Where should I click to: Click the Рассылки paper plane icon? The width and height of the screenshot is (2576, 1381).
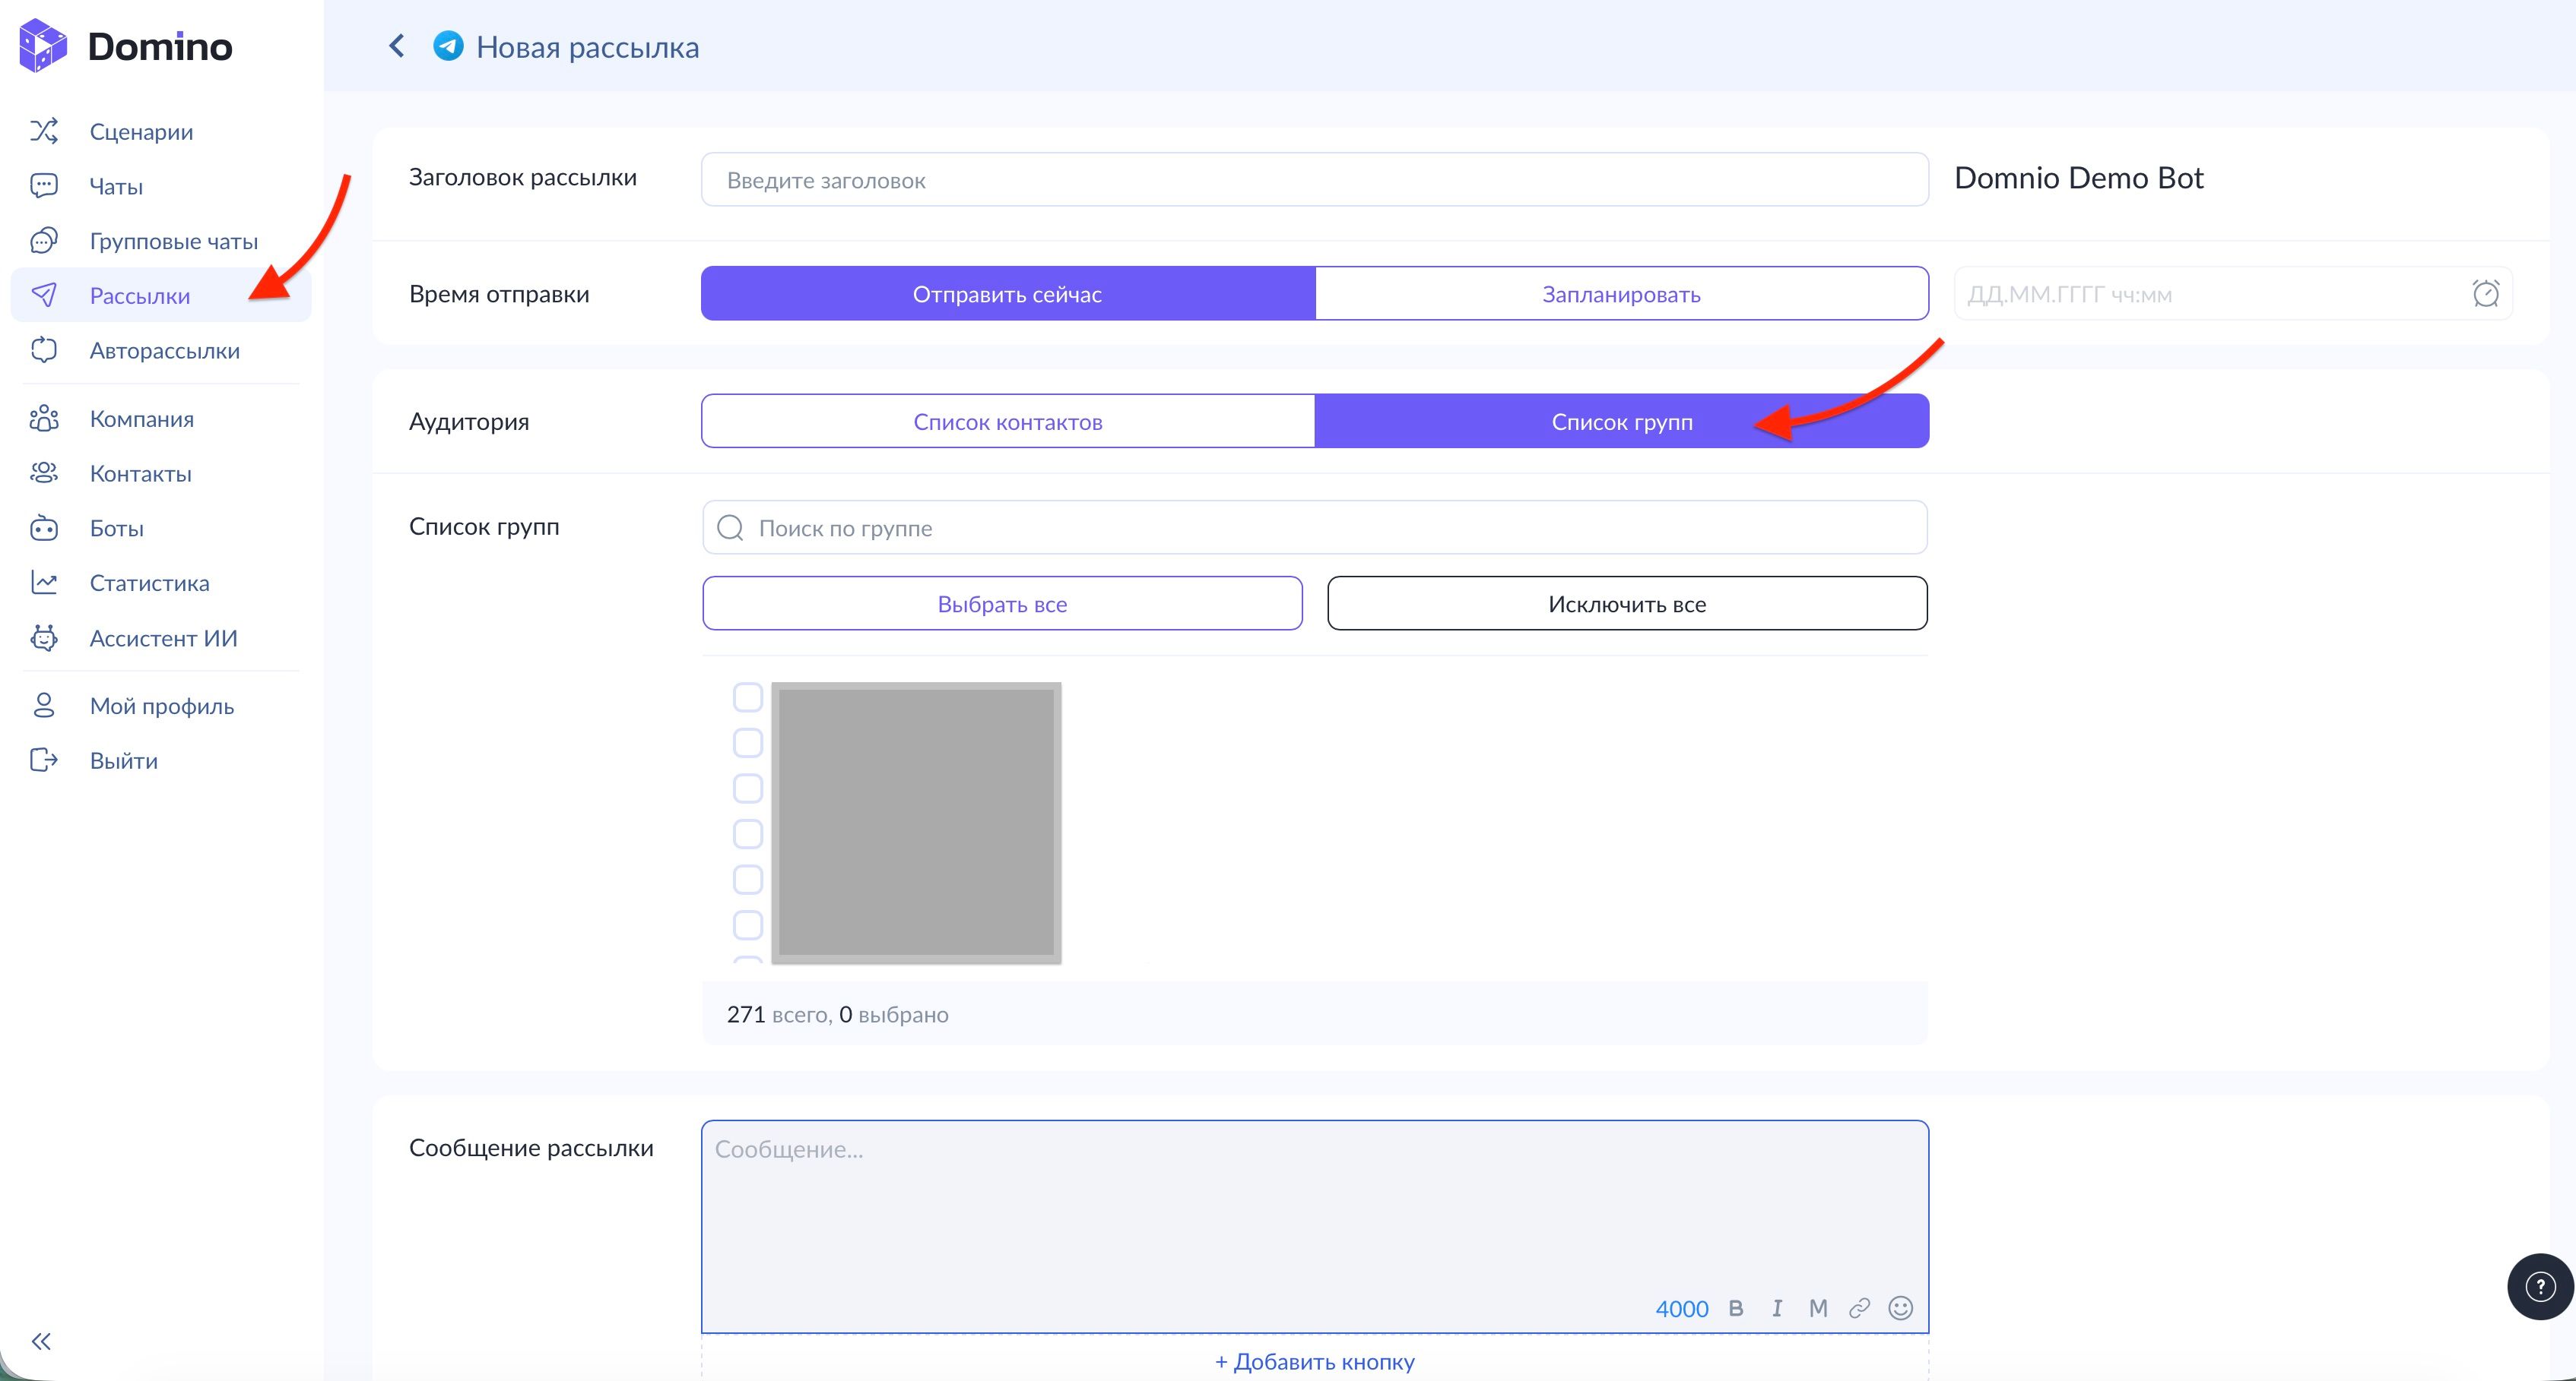tap(44, 295)
